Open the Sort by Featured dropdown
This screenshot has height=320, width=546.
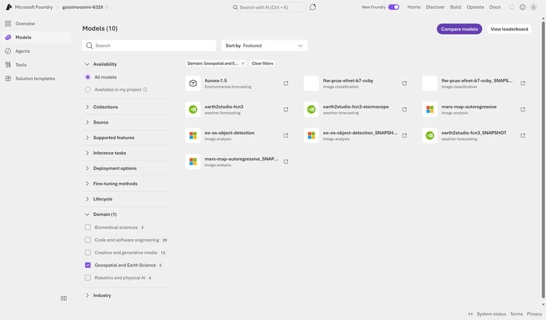[x=264, y=45]
